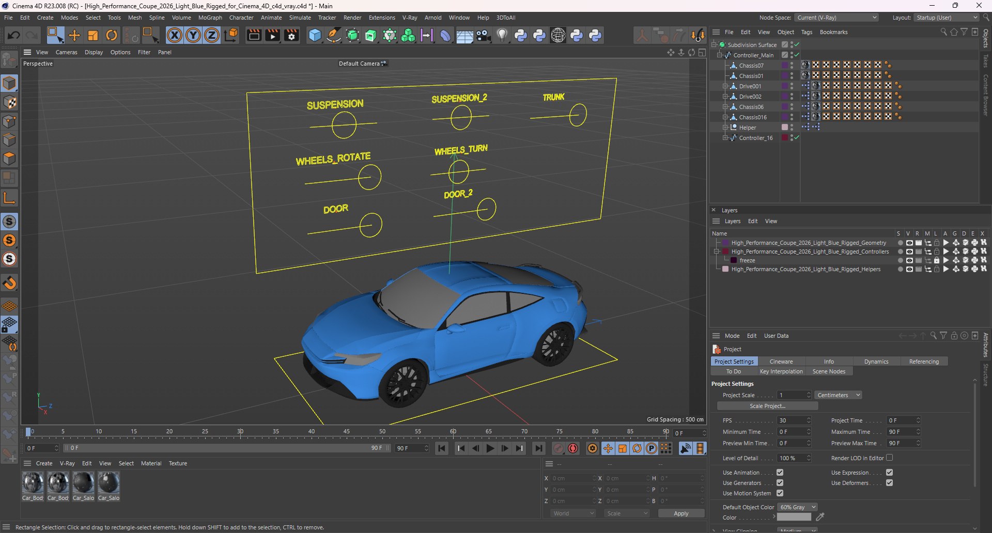992x533 pixels.
Task: Click the MoGraph Cloner icon
Action: (408, 35)
